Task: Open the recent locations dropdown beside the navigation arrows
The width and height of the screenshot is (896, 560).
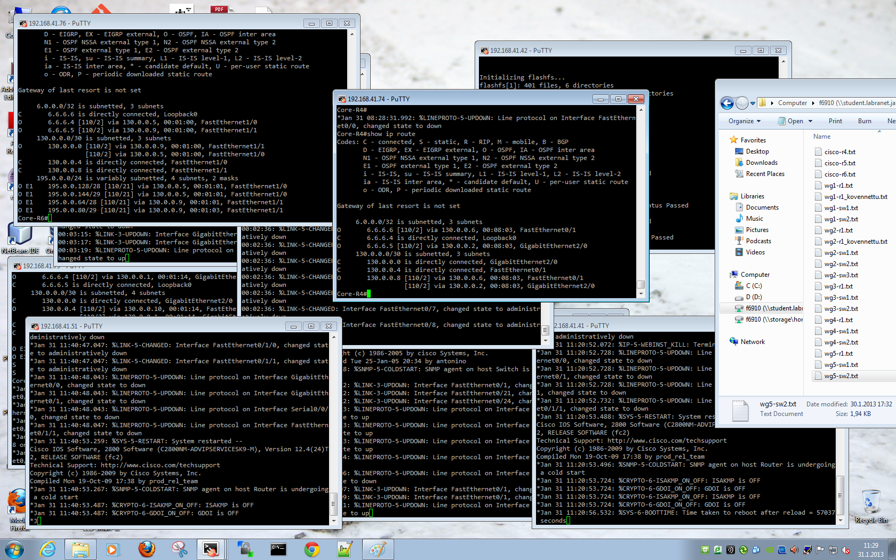Action: click(753, 103)
